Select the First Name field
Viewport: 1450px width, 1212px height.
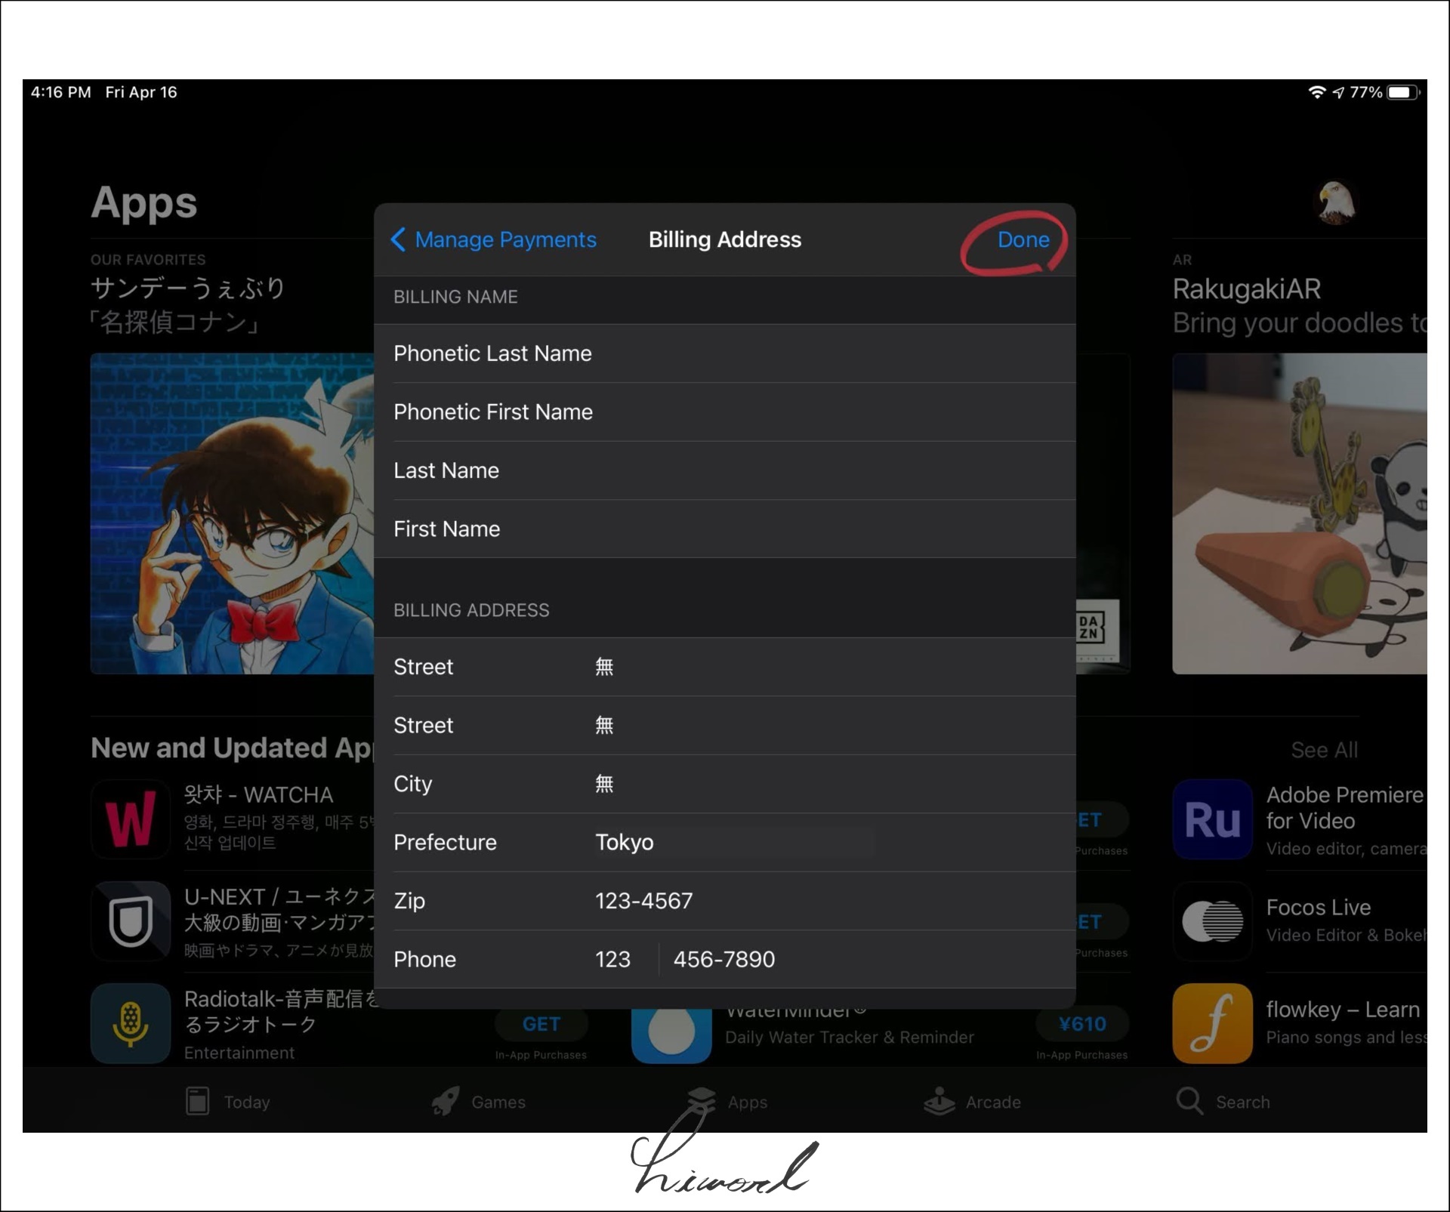point(725,529)
